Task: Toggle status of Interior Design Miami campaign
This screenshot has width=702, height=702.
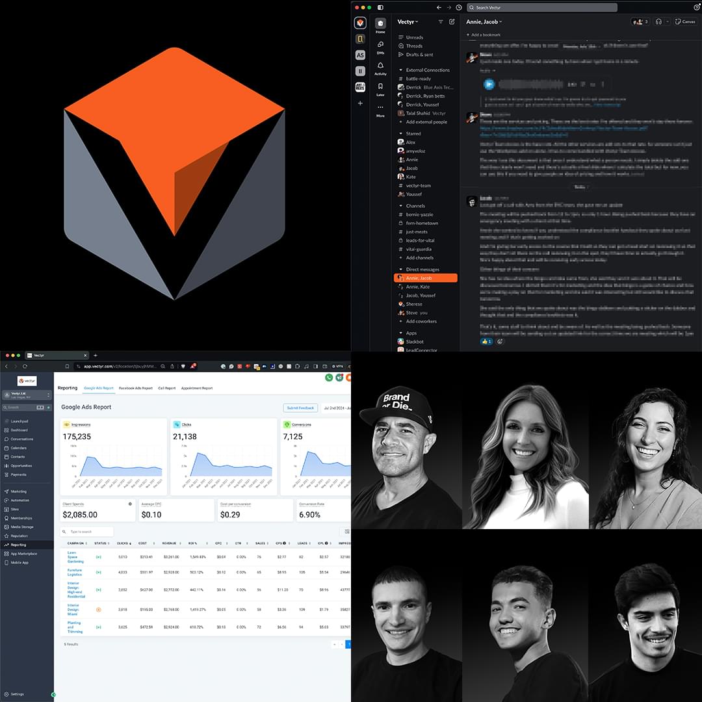Action: (x=98, y=610)
